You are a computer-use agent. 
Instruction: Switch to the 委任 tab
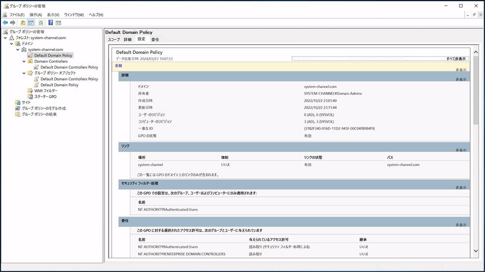[155, 39]
